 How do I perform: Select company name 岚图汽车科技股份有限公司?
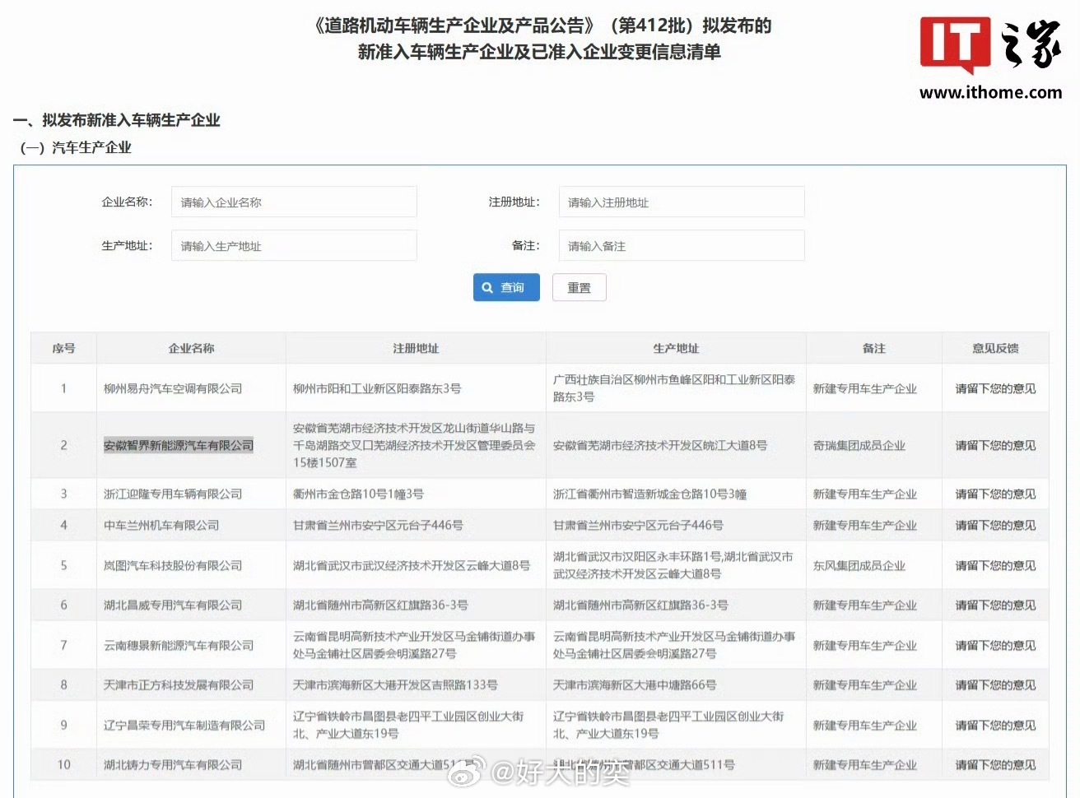[x=173, y=565]
